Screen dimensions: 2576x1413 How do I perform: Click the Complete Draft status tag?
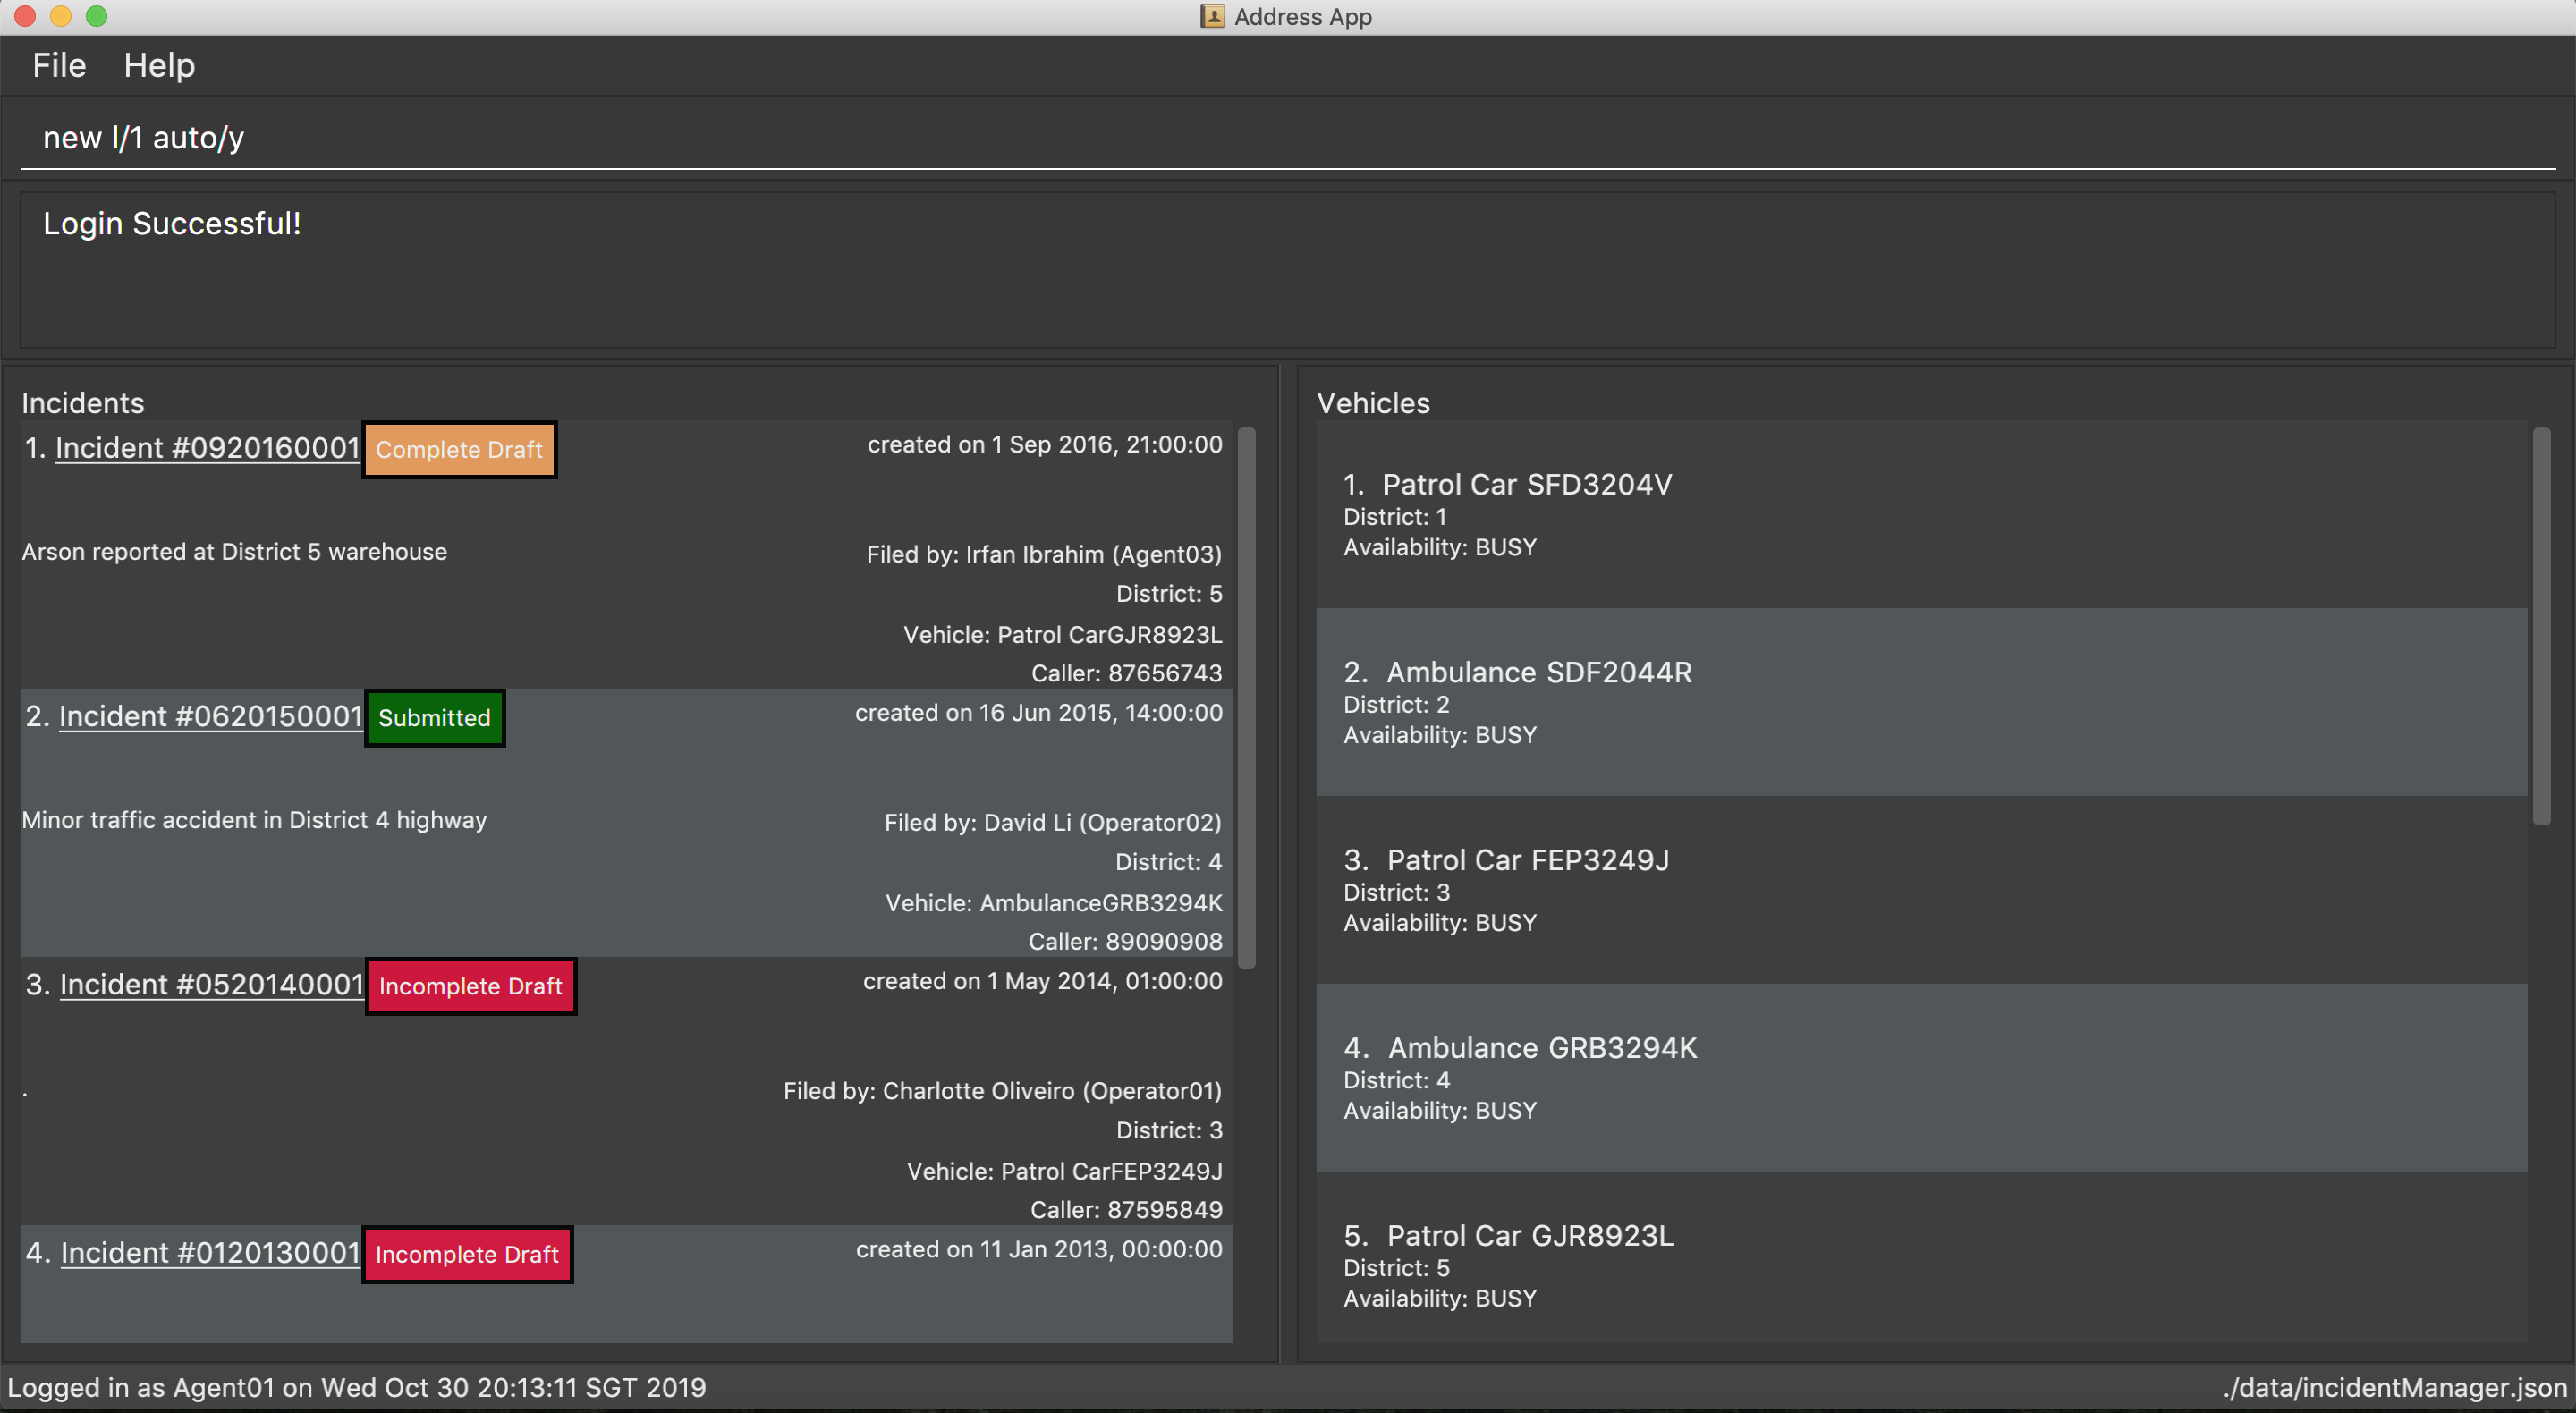(459, 450)
